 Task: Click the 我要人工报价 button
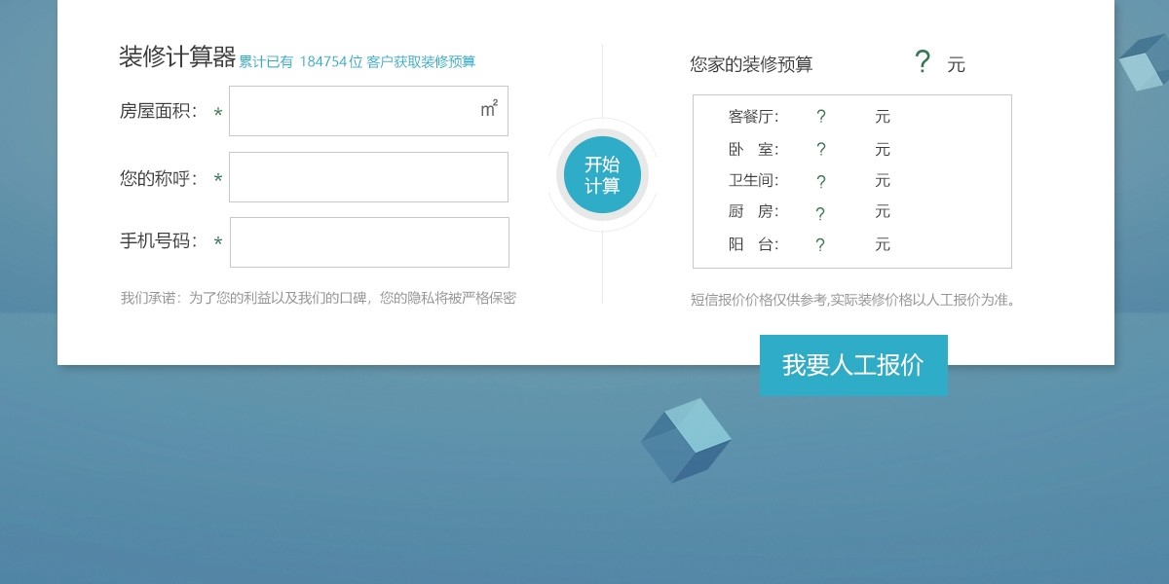(853, 365)
